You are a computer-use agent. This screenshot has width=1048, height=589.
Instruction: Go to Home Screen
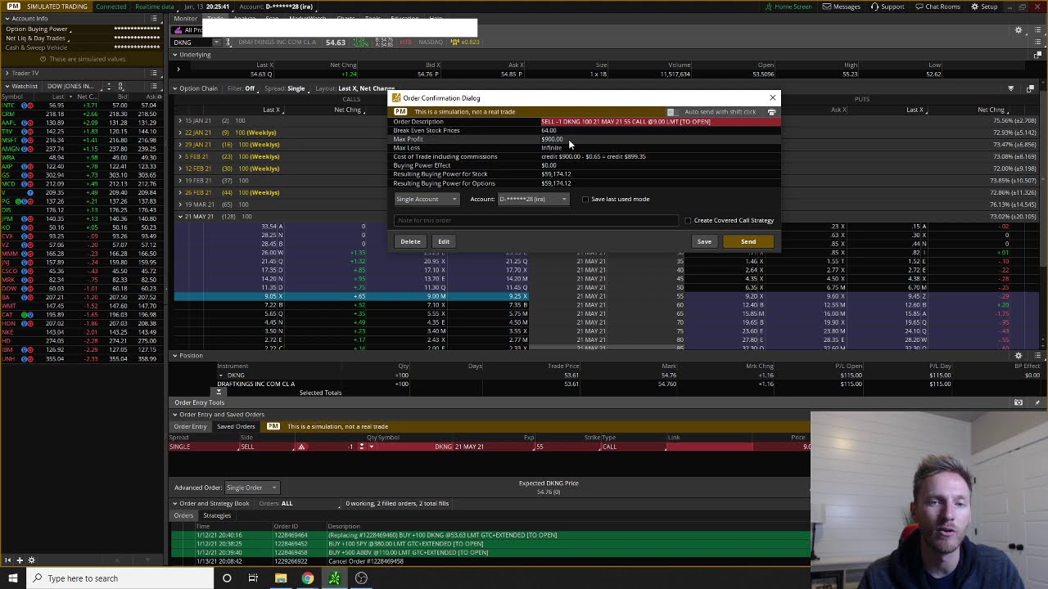[x=788, y=7]
